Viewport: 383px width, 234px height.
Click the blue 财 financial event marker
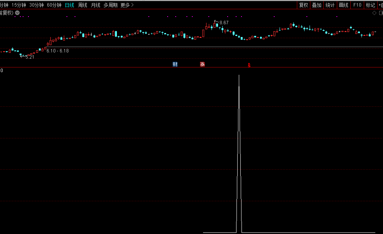click(x=175, y=64)
